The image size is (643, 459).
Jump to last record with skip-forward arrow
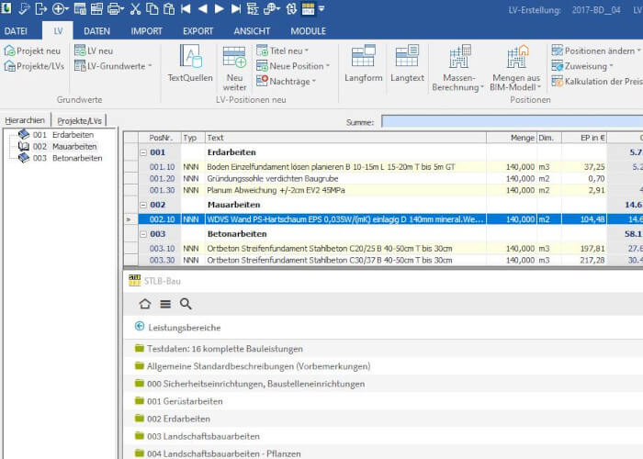(236, 8)
